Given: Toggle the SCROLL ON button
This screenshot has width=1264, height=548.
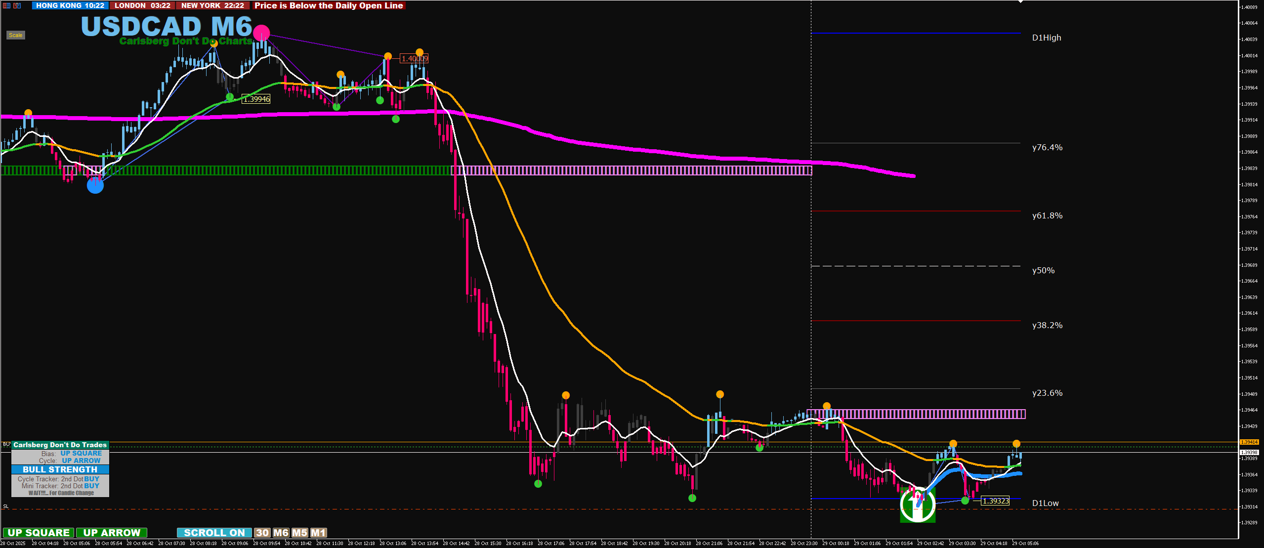Looking at the screenshot, I should click(x=214, y=533).
